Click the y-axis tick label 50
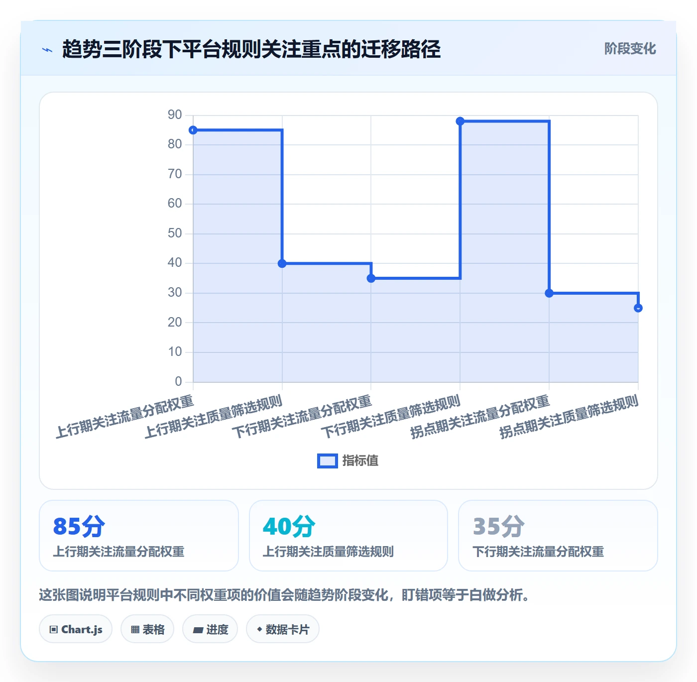The width and height of the screenshot is (697, 682). tap(175, 233)
